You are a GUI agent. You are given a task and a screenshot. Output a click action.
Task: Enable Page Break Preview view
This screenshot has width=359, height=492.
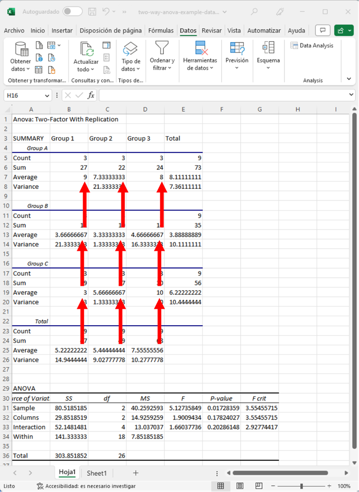point(259,486)
